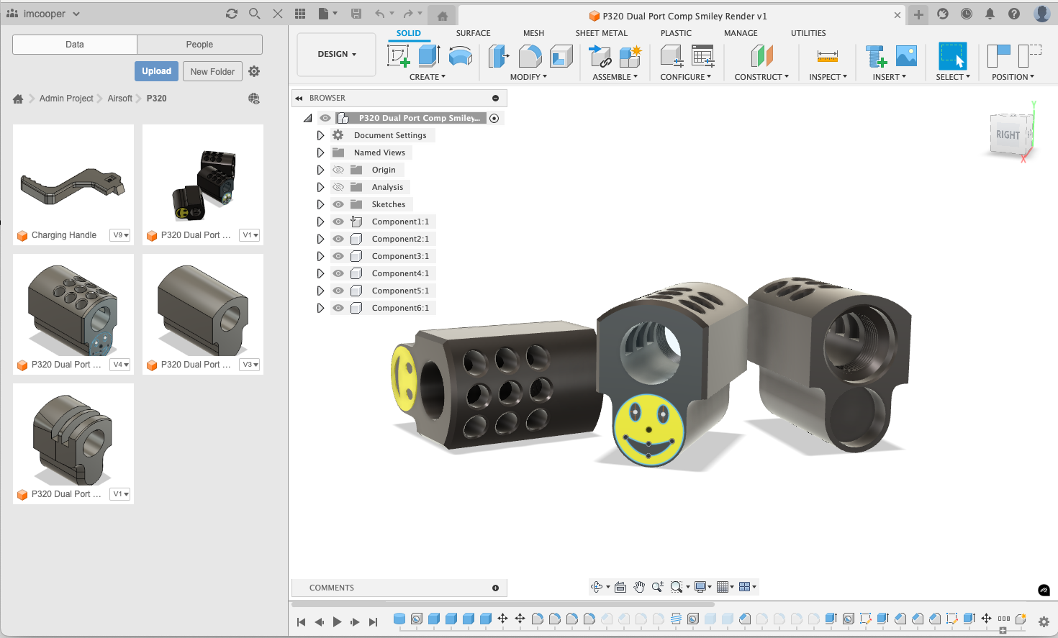
Task: Open the DESIGN workspace dropdown
Action: pos(337,54)
